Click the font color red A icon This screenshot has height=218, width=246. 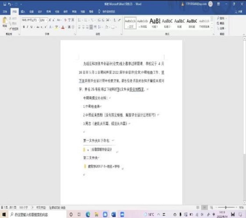coord(62,27)
